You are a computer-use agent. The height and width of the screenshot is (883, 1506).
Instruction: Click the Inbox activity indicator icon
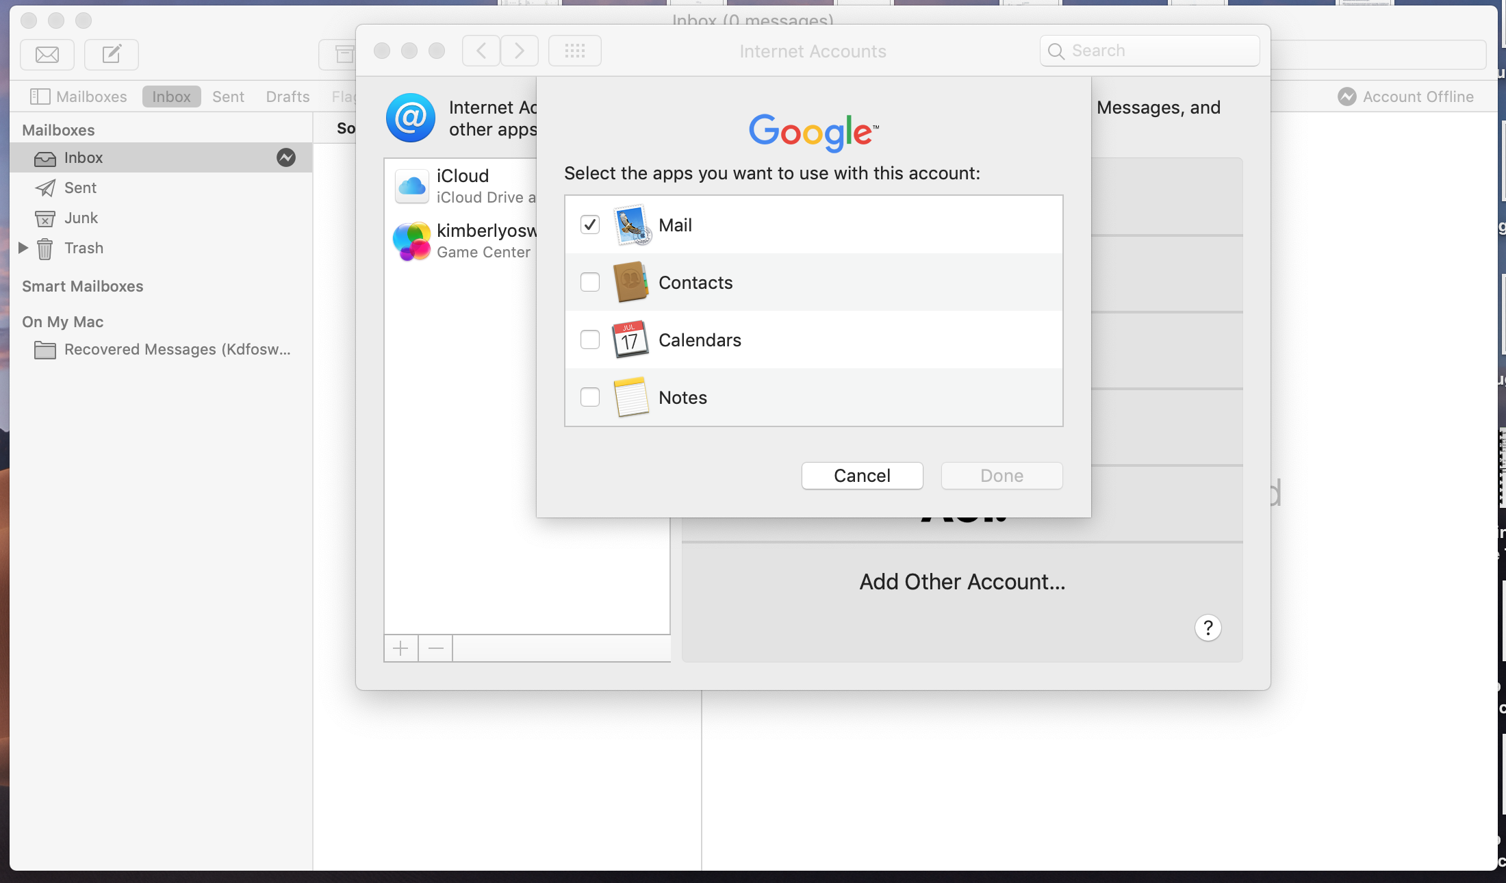tap(286, 157)
